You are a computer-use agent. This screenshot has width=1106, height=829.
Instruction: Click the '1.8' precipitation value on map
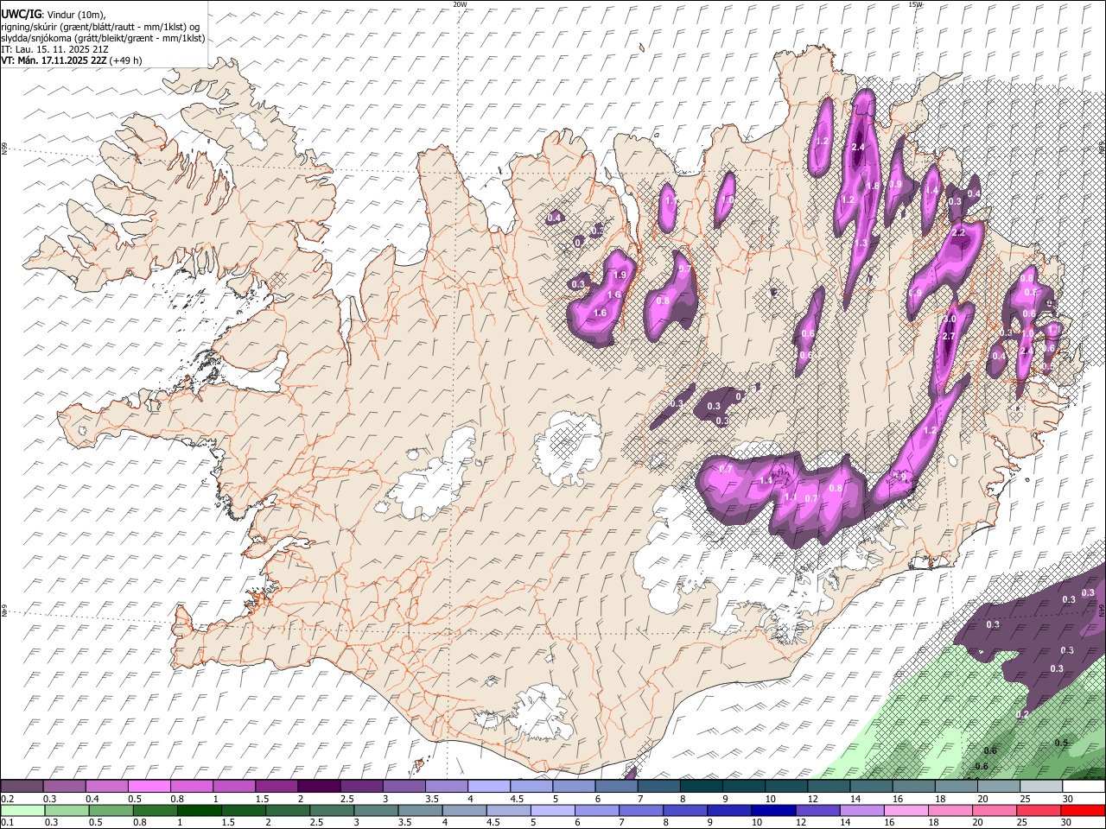tap(873, 186)
